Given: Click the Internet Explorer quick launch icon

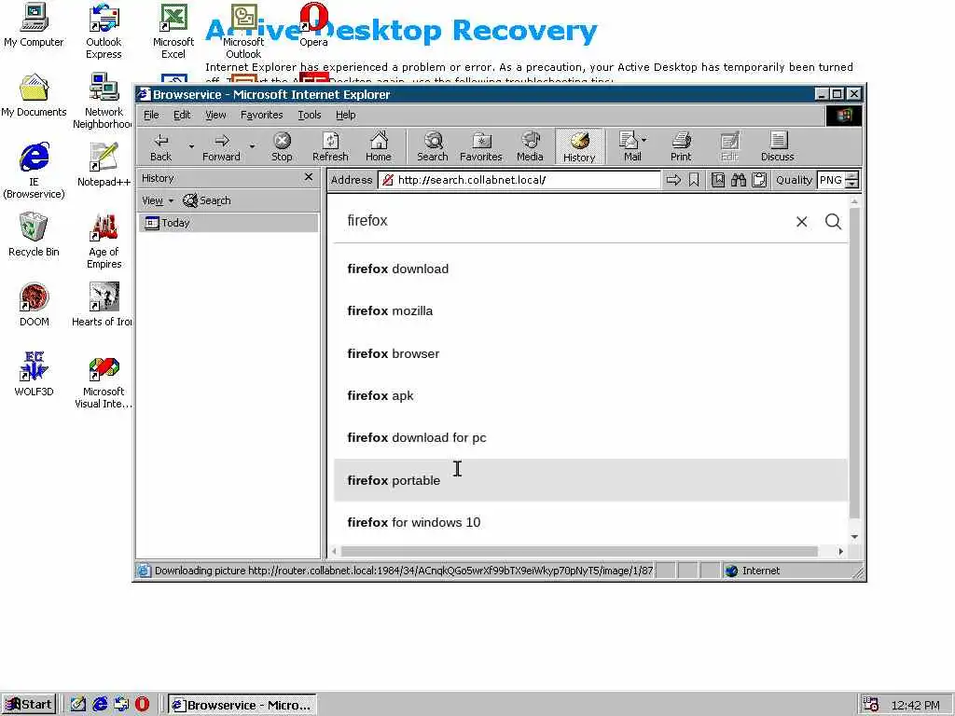Looking at the screenshot, I should (x=100, y=705).
